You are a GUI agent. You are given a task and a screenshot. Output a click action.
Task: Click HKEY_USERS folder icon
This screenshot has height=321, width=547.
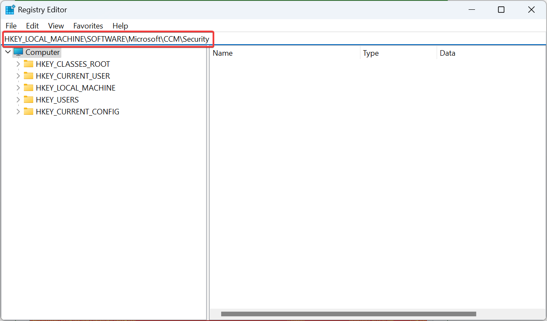point(29,100)
